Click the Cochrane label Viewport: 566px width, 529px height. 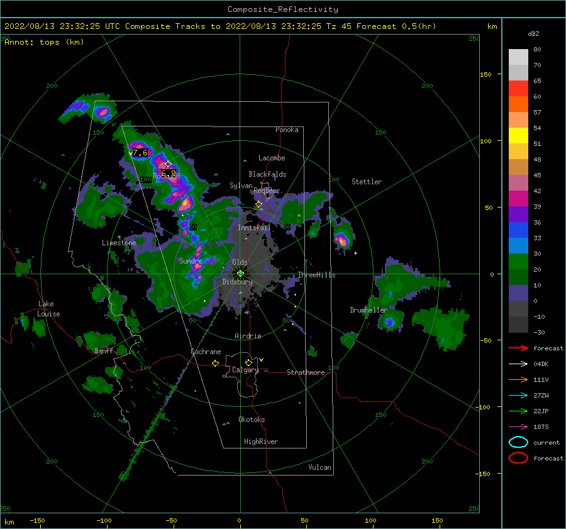coord(206,352)
